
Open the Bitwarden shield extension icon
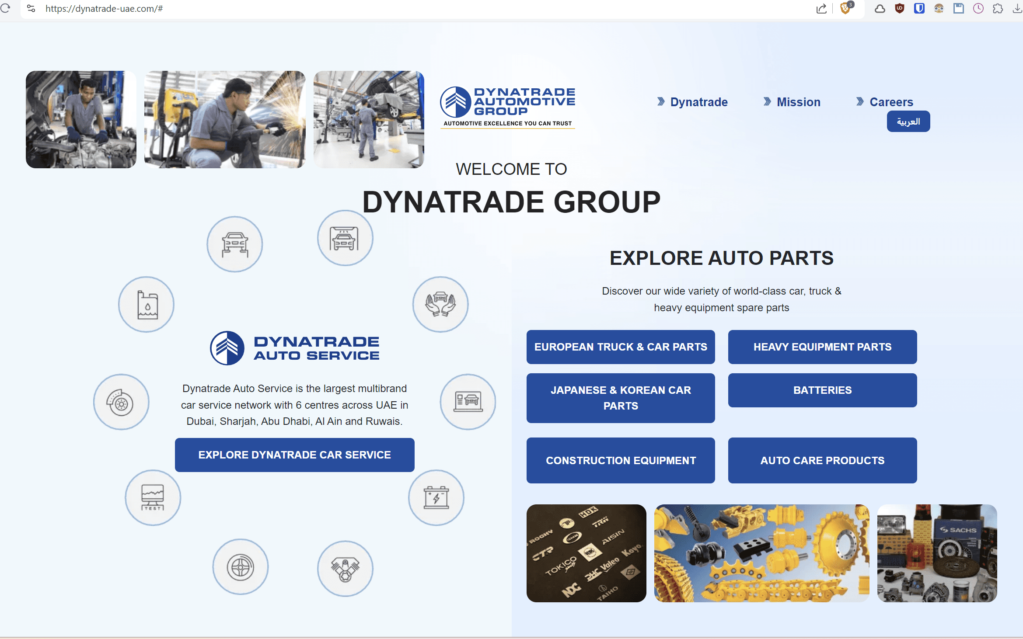tap(919, 8)
